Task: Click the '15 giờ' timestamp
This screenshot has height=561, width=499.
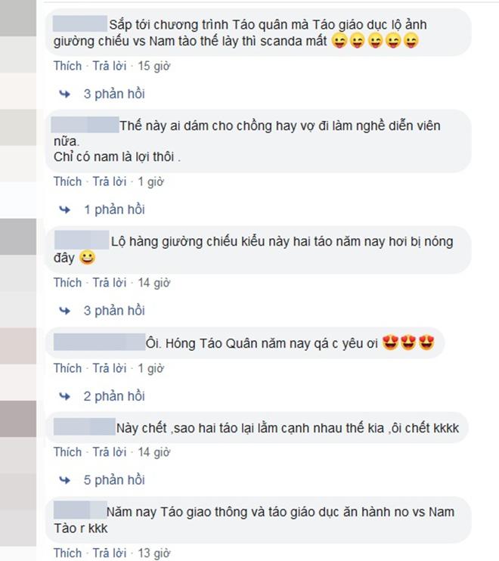Action: click(154, 67)
